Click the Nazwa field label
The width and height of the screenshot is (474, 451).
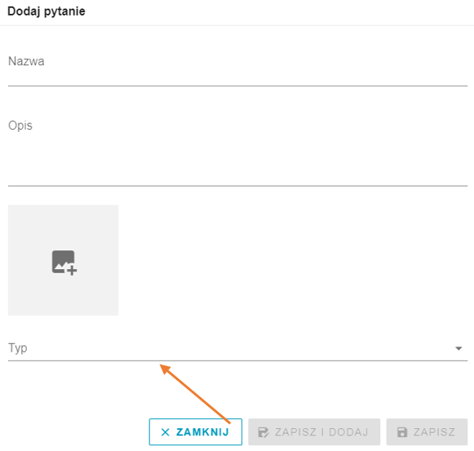pyautogui.click(x=26, y=61)
